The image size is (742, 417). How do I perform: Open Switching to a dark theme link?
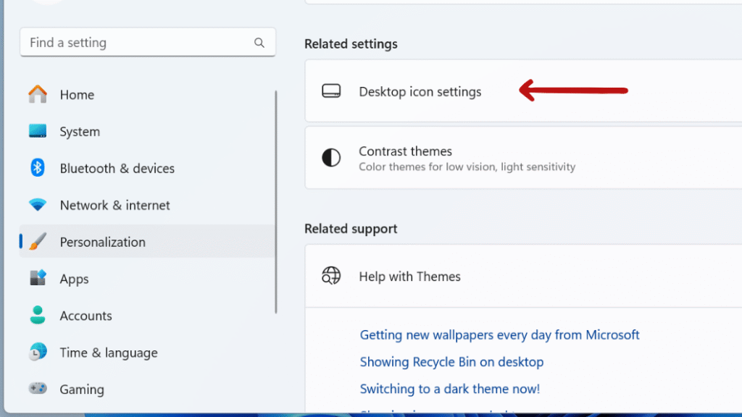click(x=449, y=389)
